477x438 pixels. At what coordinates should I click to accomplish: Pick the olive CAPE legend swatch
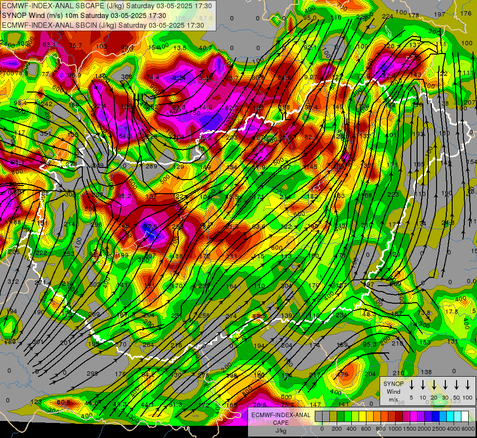pos(333,416)
